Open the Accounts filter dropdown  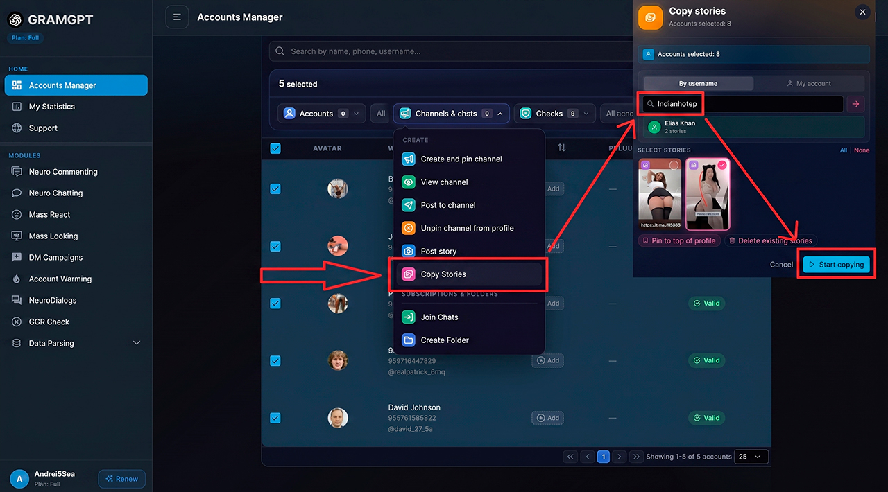322,114
